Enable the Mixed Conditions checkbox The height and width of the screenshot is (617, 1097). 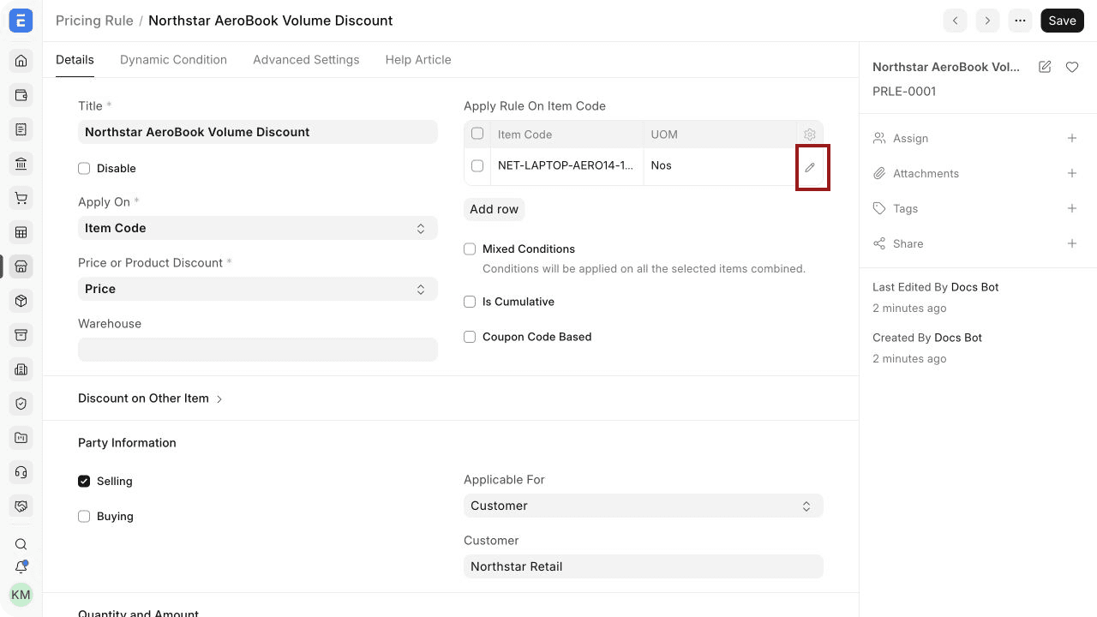[470, 249]
